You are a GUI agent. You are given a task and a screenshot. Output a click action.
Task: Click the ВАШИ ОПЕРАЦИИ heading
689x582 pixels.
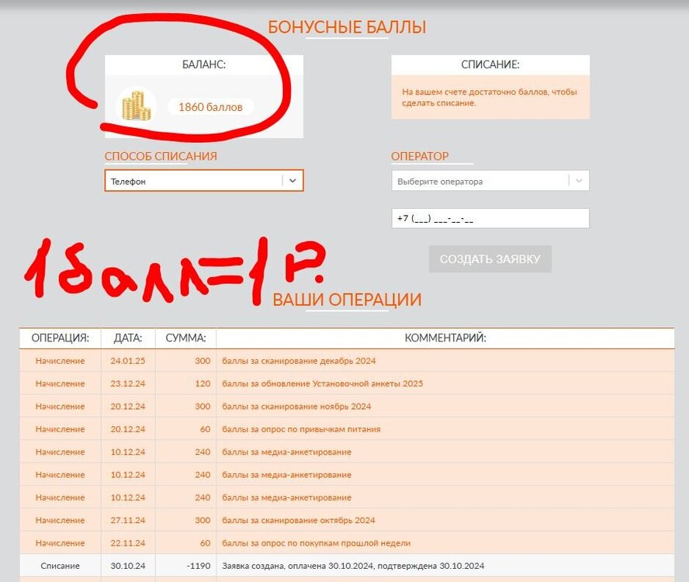pos(347,300)
